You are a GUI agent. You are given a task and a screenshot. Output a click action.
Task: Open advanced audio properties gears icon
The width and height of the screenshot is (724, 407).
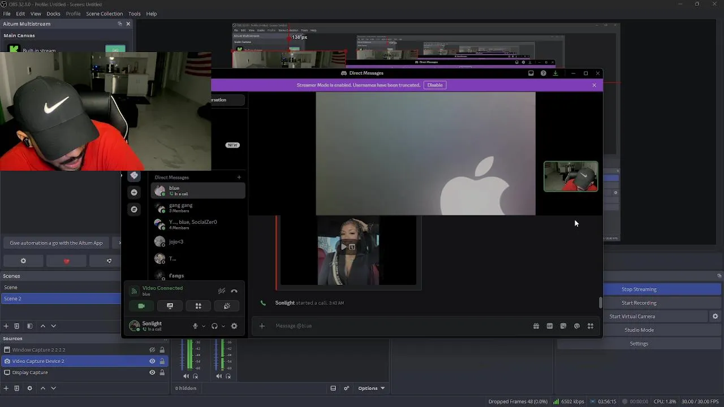(x=346, y=388)
